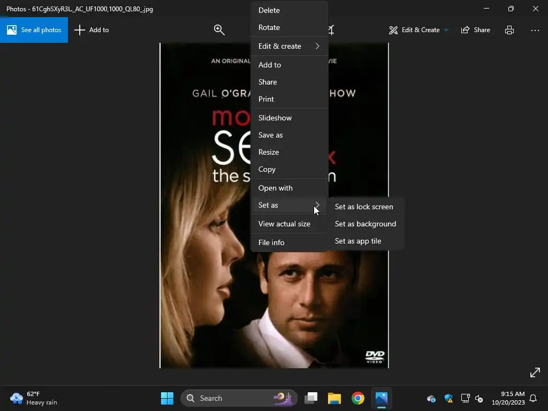
Task: Click the network display tray icon
Action: pos(465,398)
